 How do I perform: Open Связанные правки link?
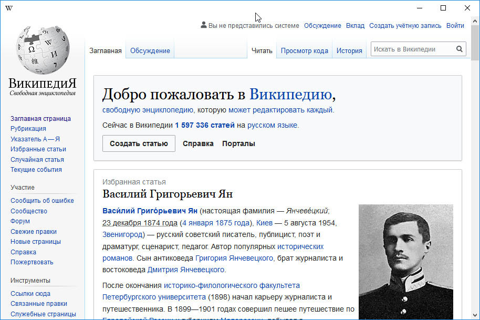39,304
